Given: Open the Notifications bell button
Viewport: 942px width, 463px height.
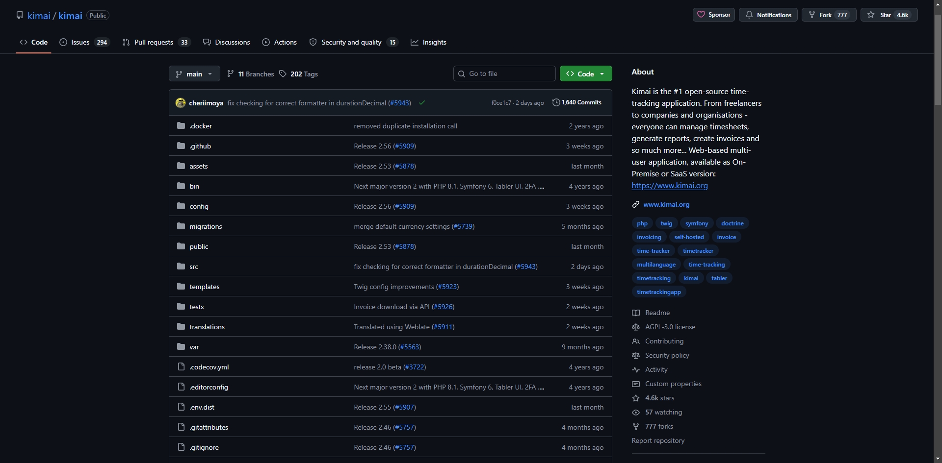Looking at the screenshot, I should 768,15.
